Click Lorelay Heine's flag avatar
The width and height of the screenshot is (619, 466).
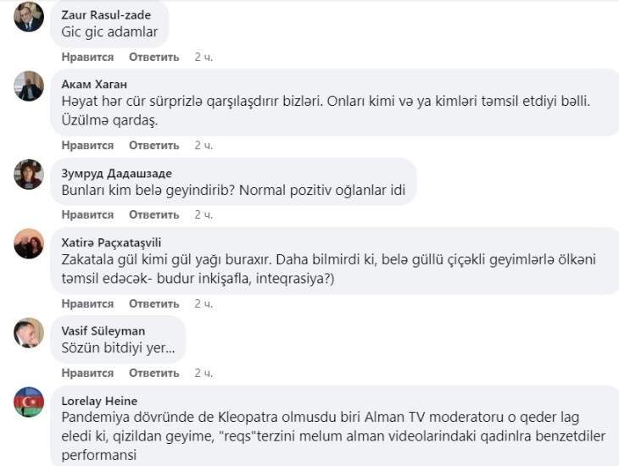coord(29,402)
